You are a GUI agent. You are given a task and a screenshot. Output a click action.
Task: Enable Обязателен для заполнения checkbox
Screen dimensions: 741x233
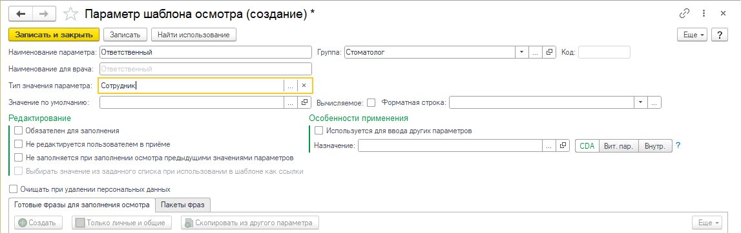19,131
